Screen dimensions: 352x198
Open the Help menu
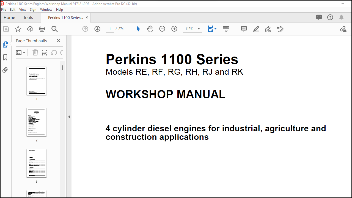tap(59, 9)
